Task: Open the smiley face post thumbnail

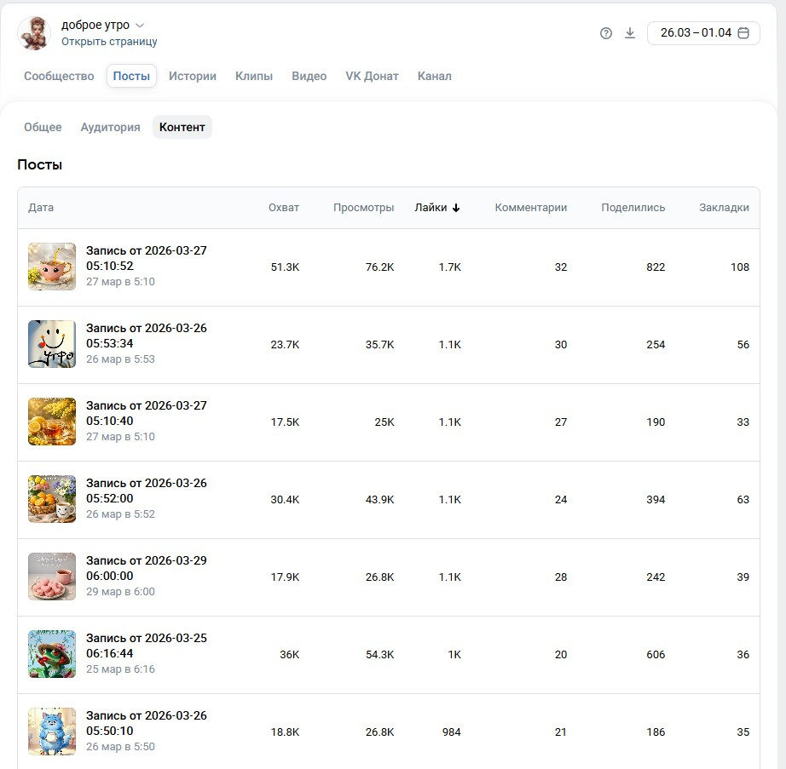Action: [52, 344]
